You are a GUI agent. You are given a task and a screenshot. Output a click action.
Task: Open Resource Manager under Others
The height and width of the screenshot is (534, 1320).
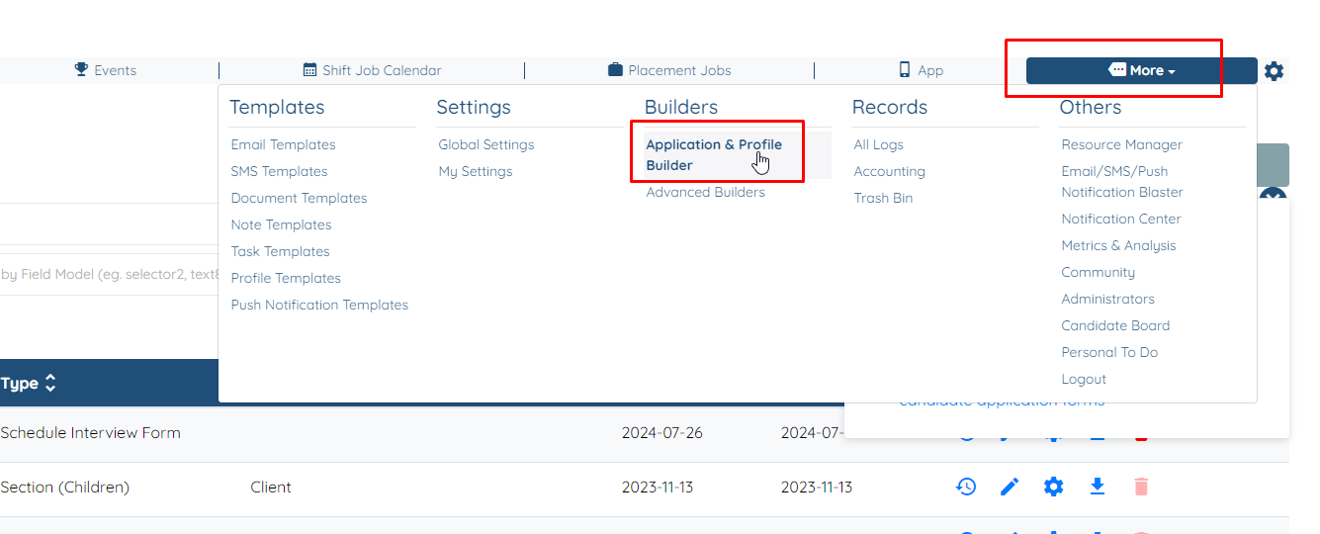1121,145
